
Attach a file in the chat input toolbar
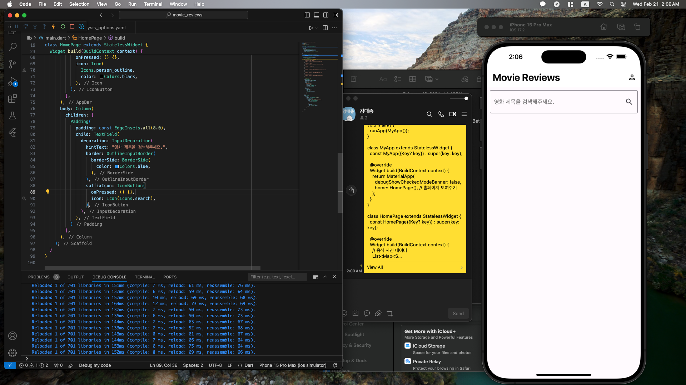[378, 314]
